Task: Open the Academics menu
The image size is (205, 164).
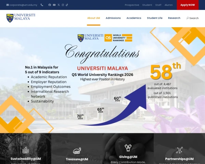Action: (134, 18)
